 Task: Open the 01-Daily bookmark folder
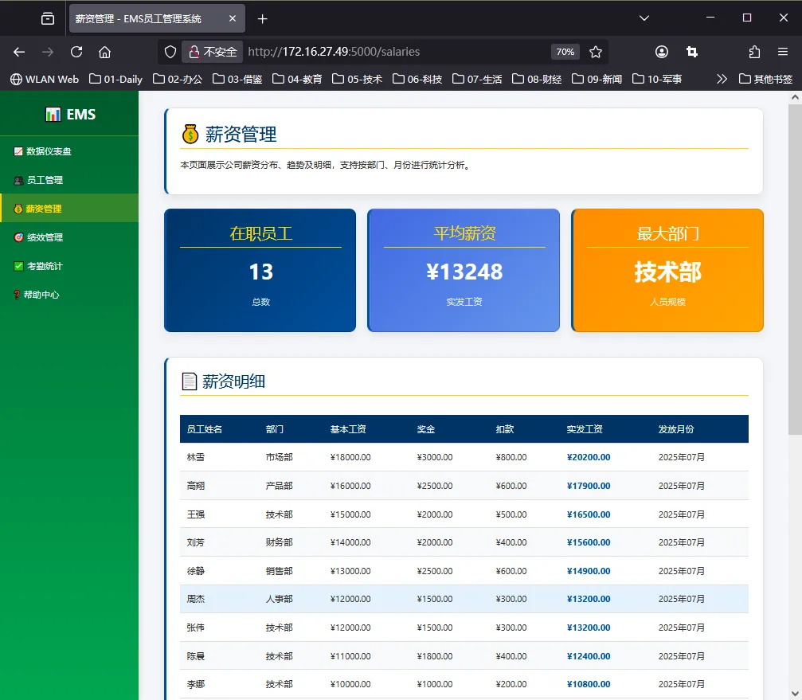115,79
